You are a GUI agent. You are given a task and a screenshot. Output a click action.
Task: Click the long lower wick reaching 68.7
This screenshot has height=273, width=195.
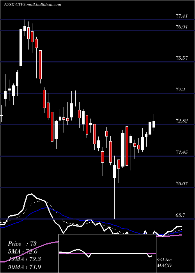pyautogui.click(x=115, y=199)
